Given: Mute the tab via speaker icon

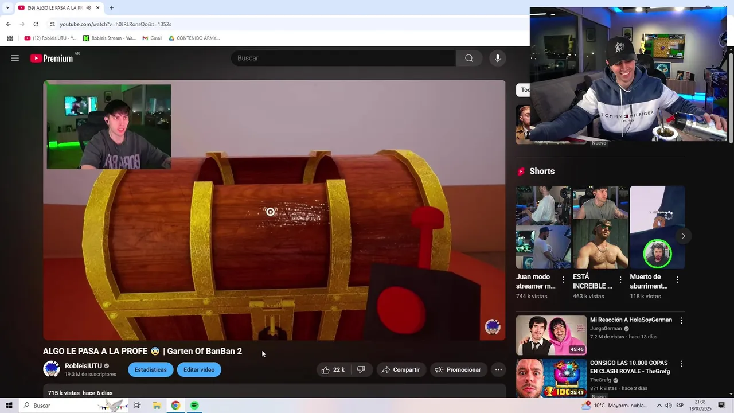Looking at the screenshot, I should pos(88,8).
